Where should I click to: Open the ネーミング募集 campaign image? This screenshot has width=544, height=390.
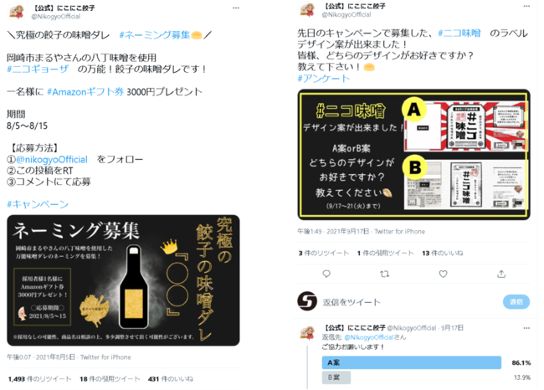coord(123,280)
